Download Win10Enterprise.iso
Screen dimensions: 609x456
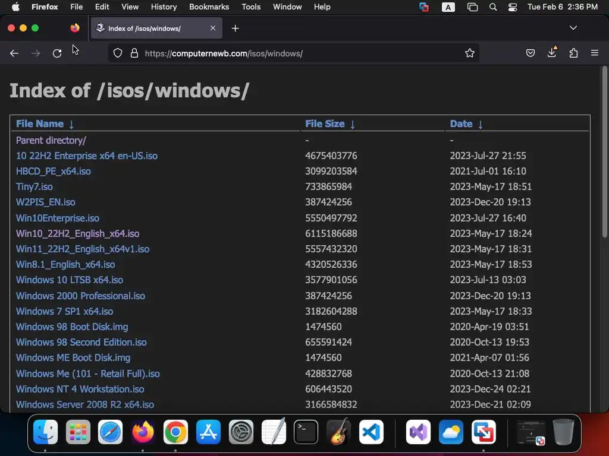pyautogui.click(x=58, y=218)
